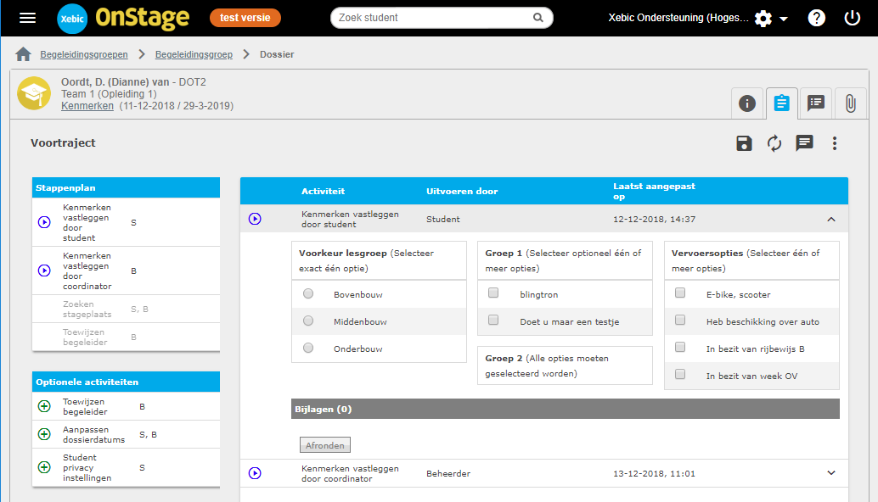
Task: Add optional activity Aanpassen dossierdatums
Action: pyautogui.click(x=44, y=434)
